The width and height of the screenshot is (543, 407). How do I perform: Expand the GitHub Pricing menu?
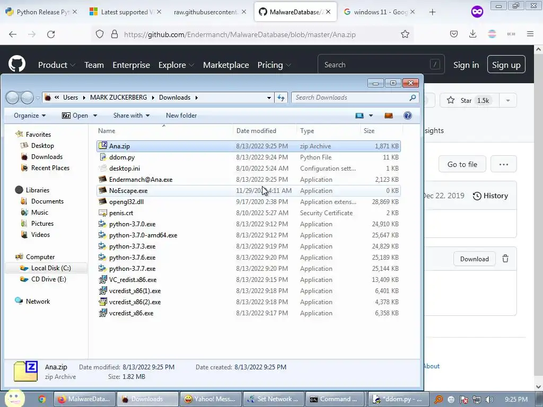tap(274, 65)
